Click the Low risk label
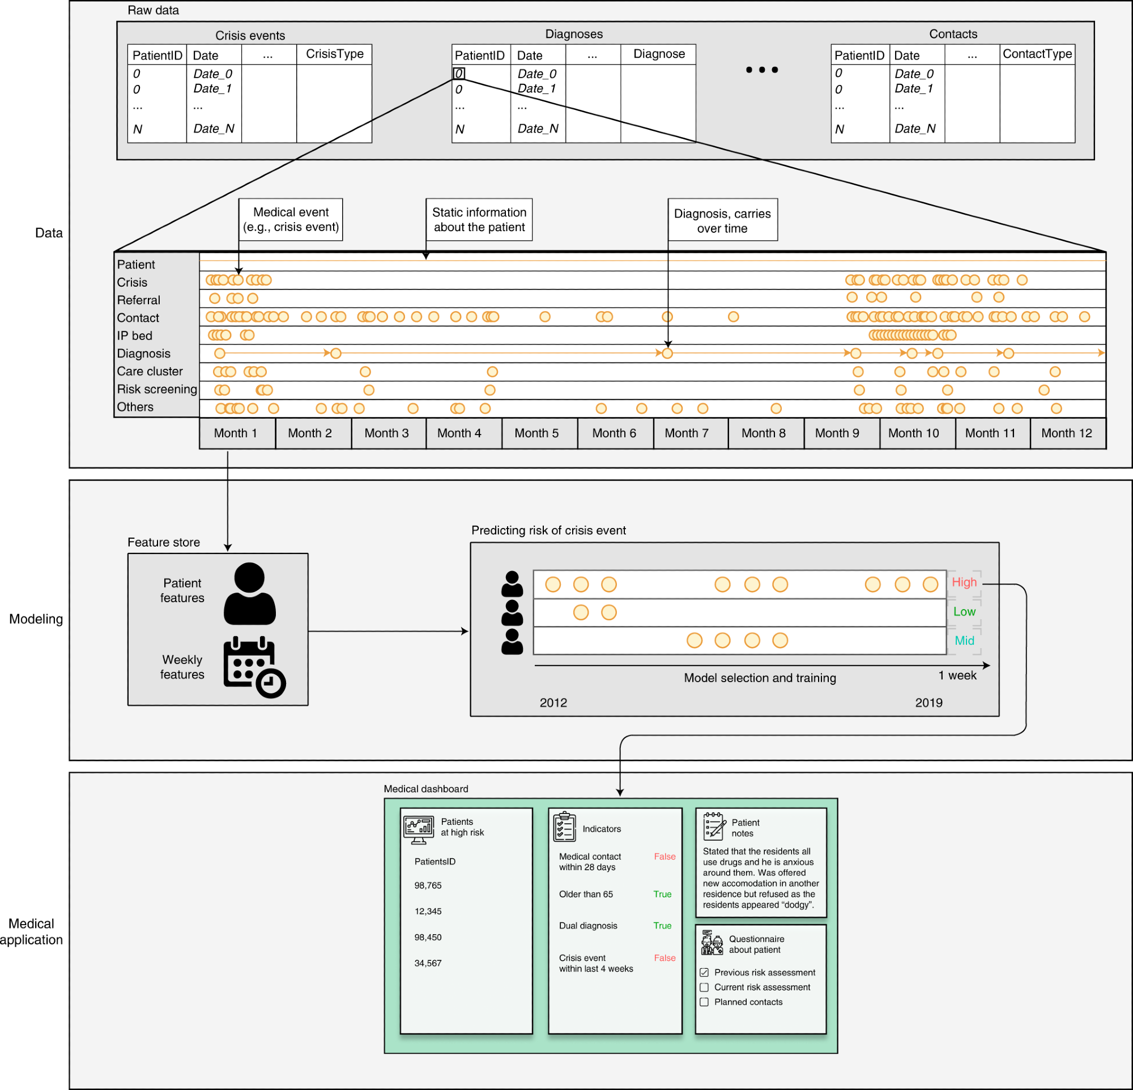 [964, 611]
